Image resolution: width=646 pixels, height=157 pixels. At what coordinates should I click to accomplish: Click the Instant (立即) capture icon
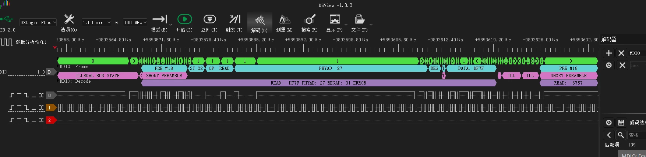coord(209,19)
